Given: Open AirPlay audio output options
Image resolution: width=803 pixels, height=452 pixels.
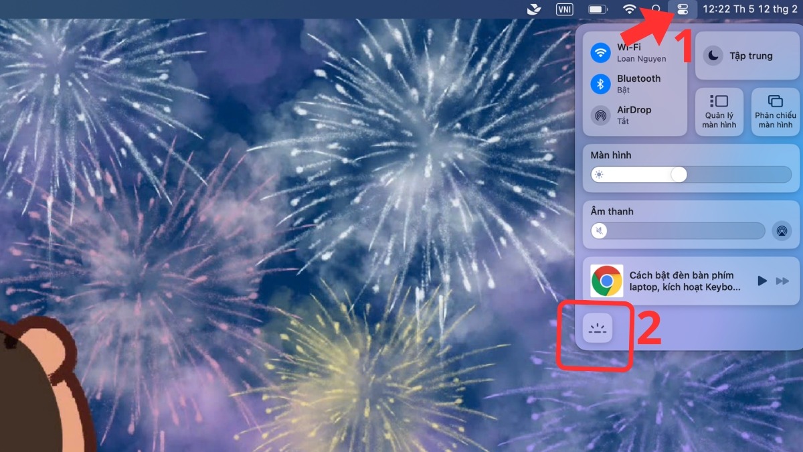Looking at the screenshot, I should click(781, 231).
